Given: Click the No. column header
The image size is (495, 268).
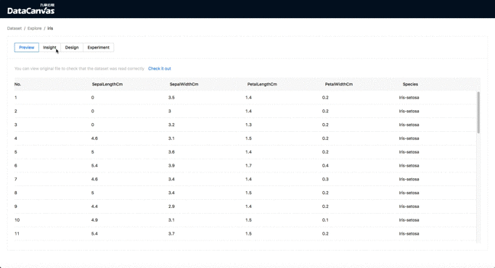Looking at the screenshot, I should (17, 85).
